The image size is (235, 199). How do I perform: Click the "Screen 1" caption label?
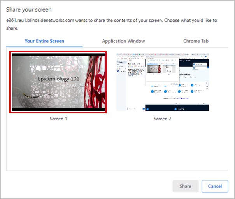[58, 119]
